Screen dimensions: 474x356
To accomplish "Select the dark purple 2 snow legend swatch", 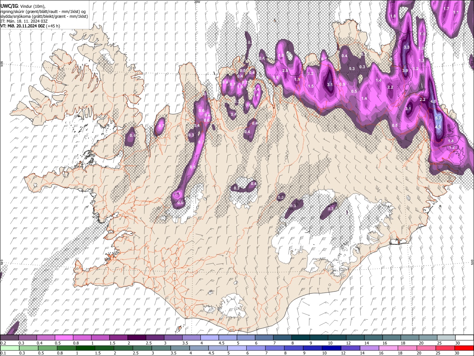I will click(x=136, y=338).
